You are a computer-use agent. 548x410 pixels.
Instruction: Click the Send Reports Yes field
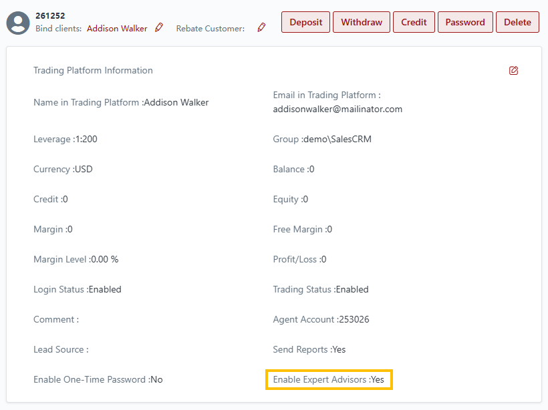pos(309,350)
